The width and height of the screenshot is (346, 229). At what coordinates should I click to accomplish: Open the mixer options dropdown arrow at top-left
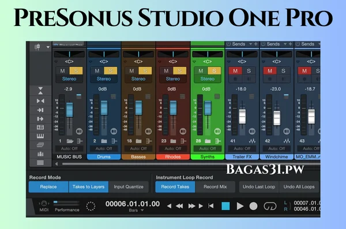48,47
